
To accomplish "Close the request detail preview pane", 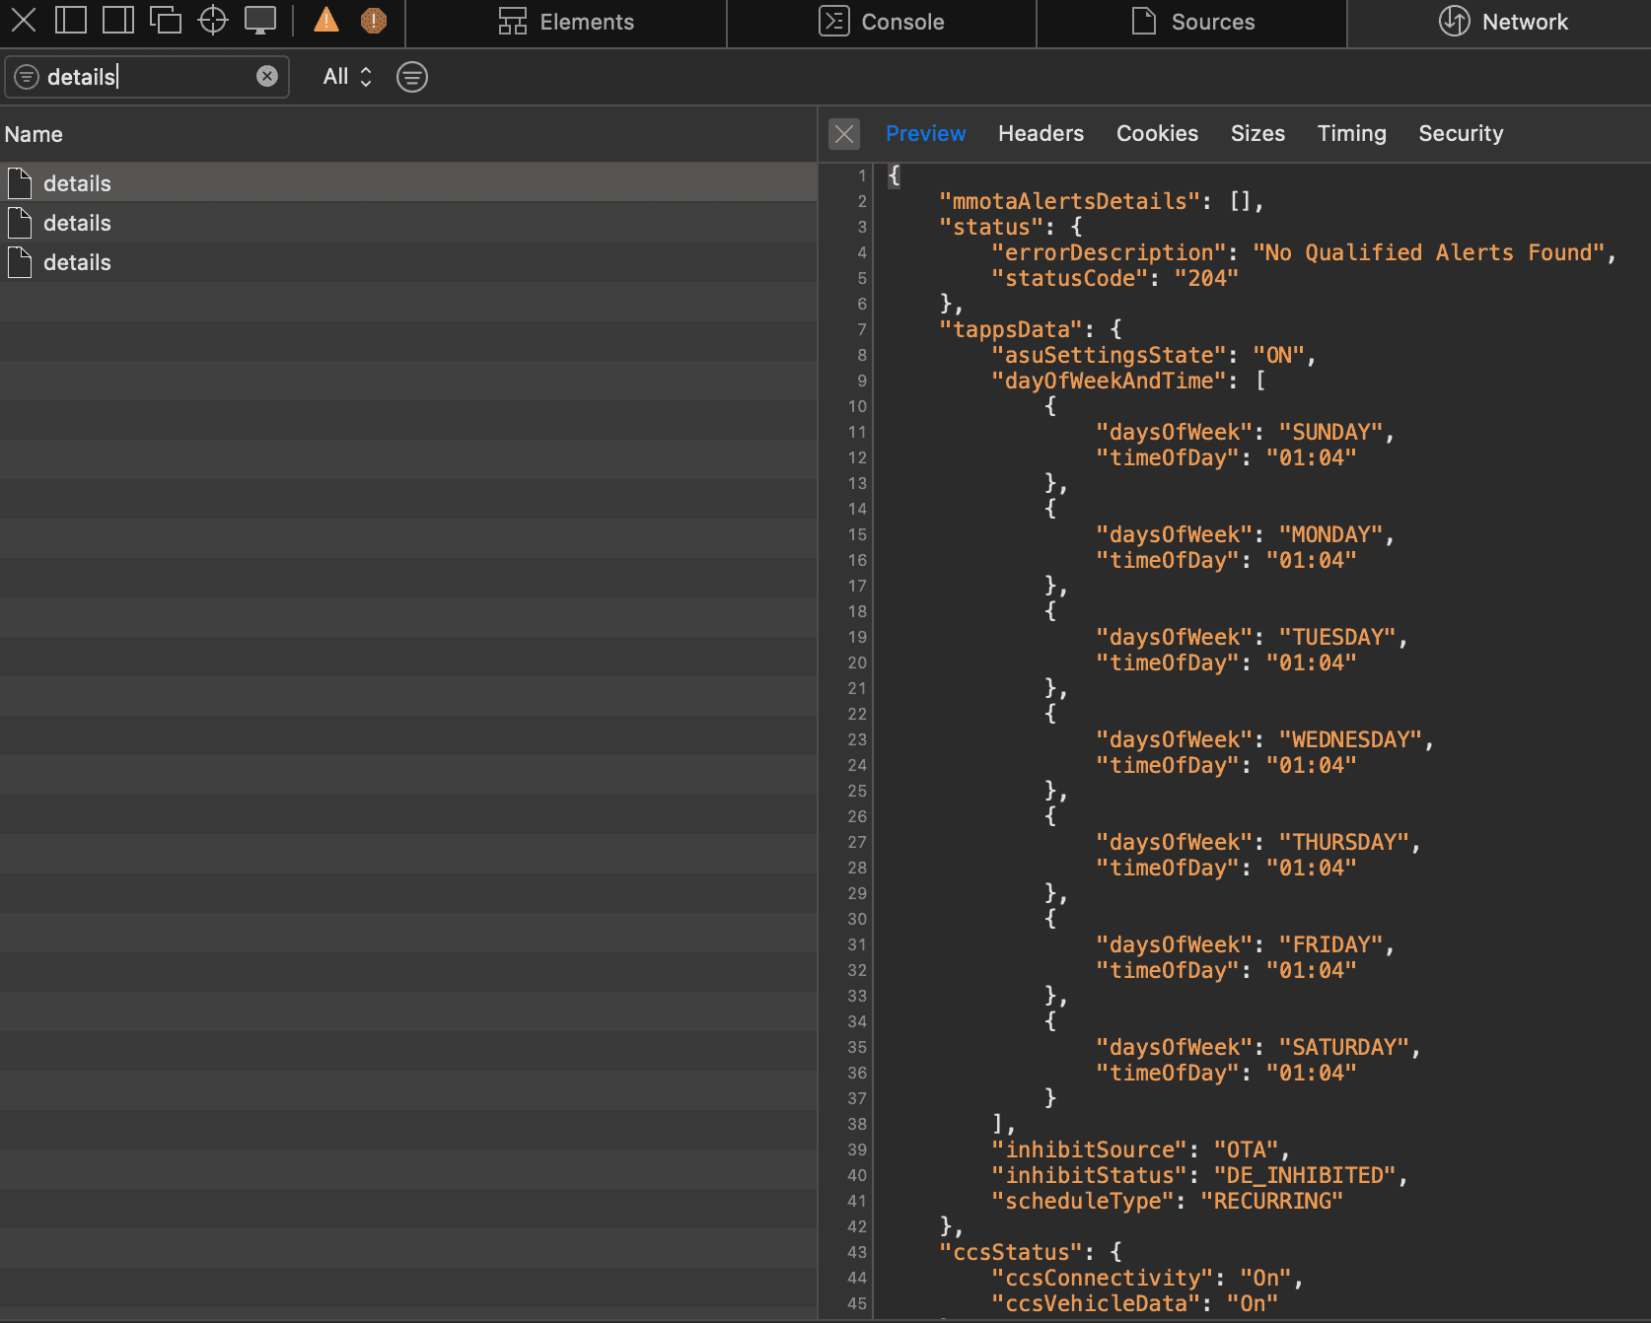I will 844,134.
